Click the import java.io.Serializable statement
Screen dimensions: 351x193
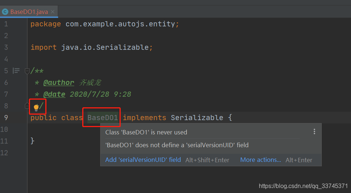[x=91, y=47]
